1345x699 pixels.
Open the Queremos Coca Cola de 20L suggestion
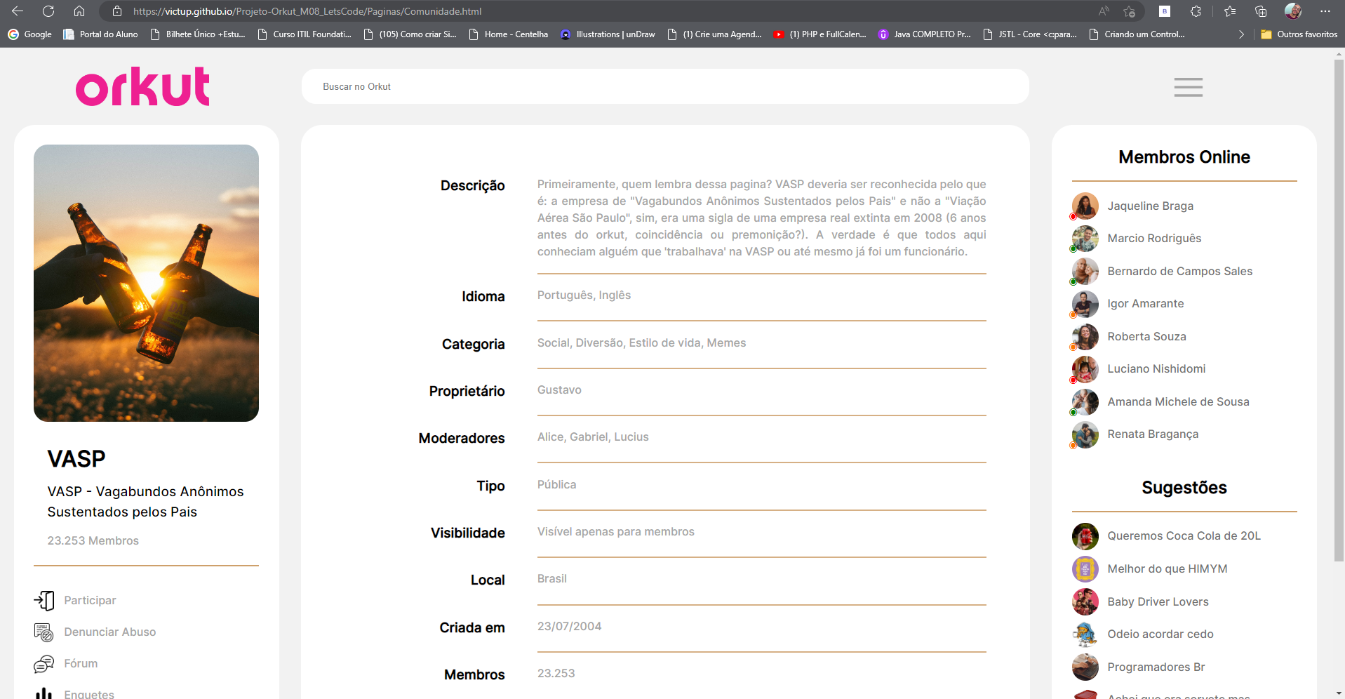[1184, 535]
